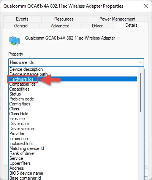The height and width of the screenshot is (180, 152).
Task: Close the adapter Properties dialog
Action: 146,6
